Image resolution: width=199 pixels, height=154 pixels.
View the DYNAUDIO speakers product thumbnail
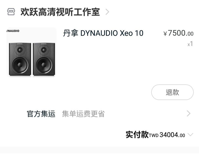(32, 52)
